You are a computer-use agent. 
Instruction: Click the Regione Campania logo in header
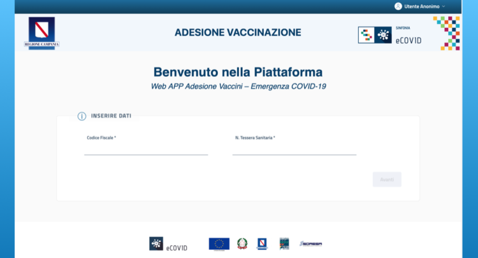[42, 32]
